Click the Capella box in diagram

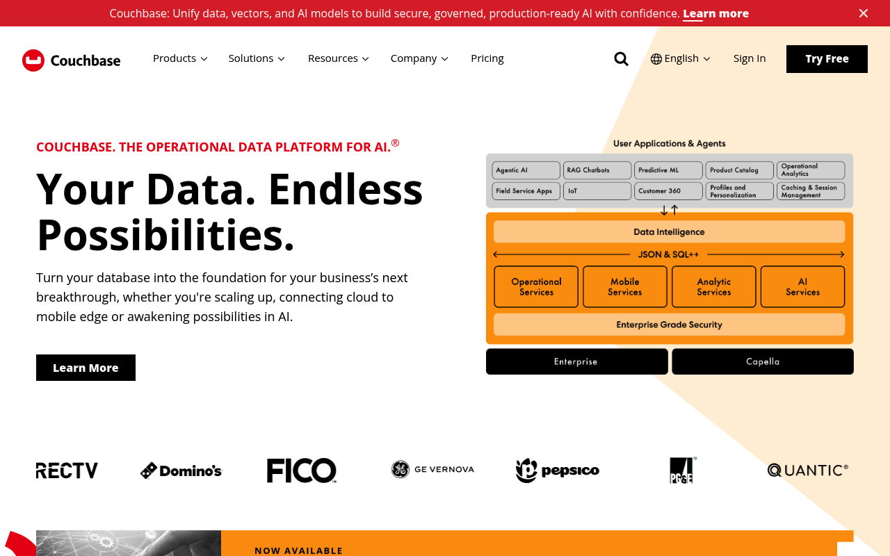[x=763, y=361]
